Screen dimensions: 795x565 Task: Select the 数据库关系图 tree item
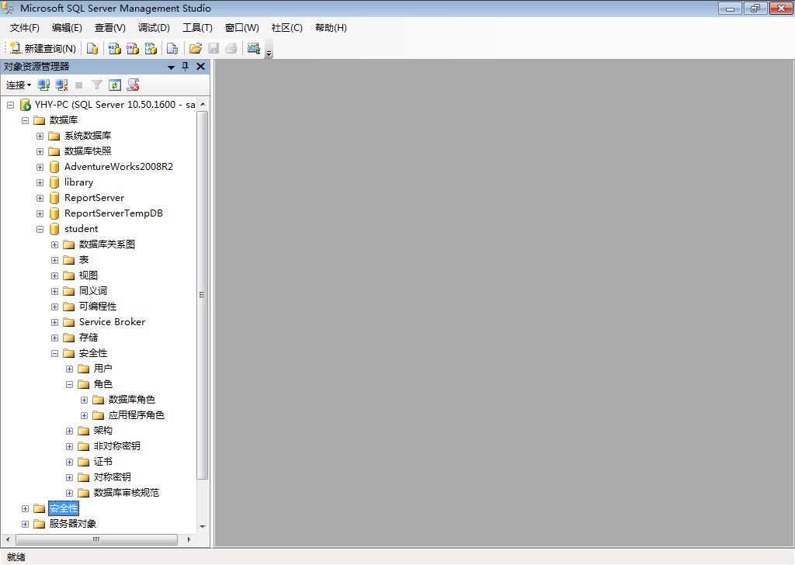[x=107, y=244]
